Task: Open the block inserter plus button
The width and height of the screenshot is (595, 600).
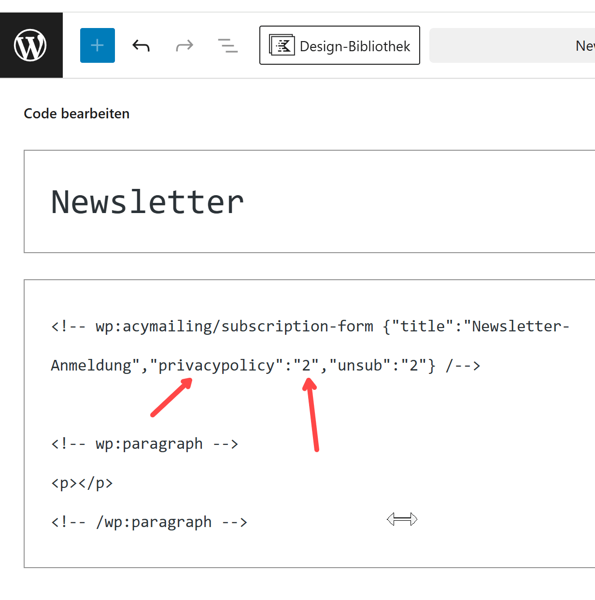Action: (97, 45)
